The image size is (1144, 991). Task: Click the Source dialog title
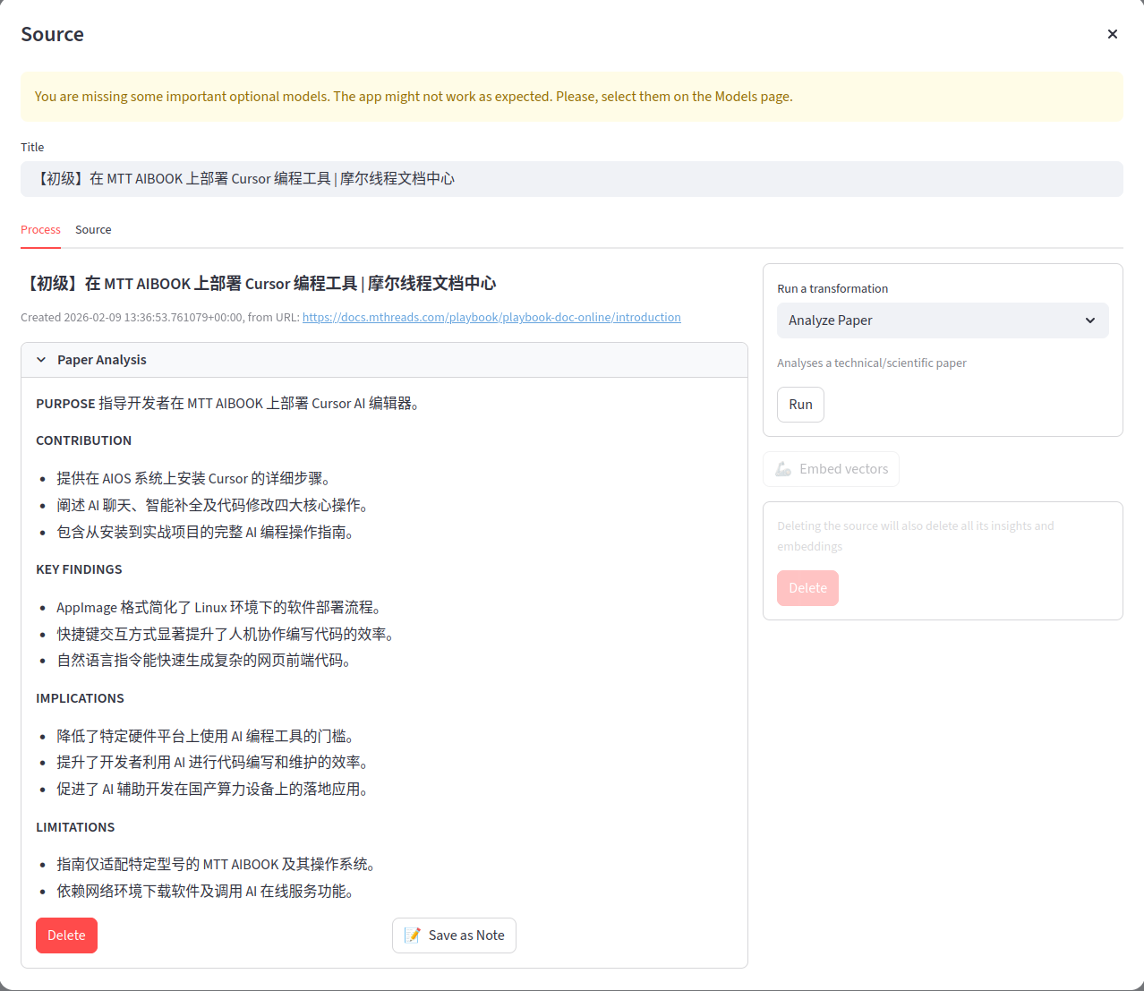[x=52, y=34]
